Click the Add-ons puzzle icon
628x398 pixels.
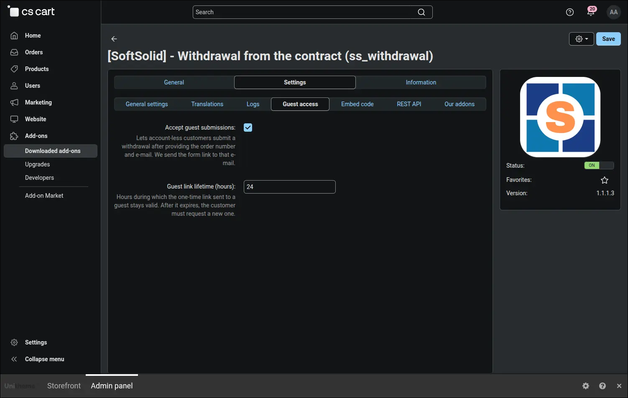tap(14, 136)
